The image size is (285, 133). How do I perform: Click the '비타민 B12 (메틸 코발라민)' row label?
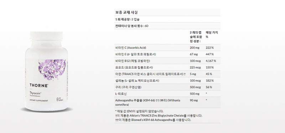coord(133,61)
